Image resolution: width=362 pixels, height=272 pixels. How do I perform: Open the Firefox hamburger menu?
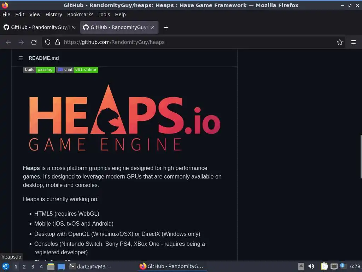pyautogui.click(x=353, y=42)
